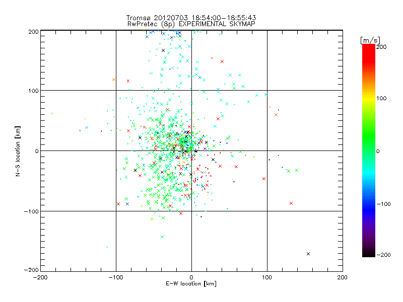This screenshot has height=302, width=403.
Task: Click the x-axis tick label '-100'
Action: click(116, 277)
